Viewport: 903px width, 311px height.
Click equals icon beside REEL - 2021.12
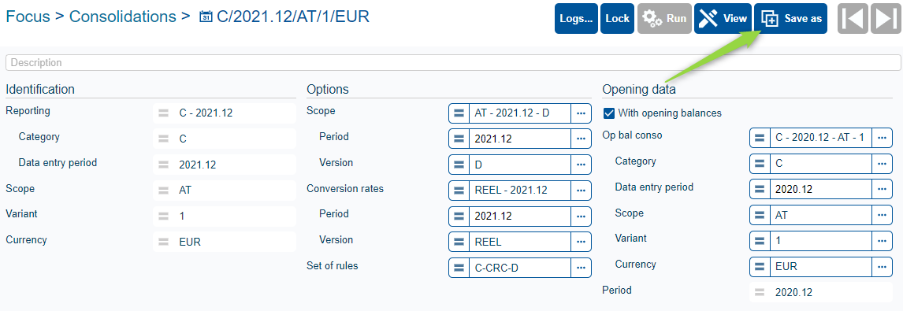click(x=459, y=190)
